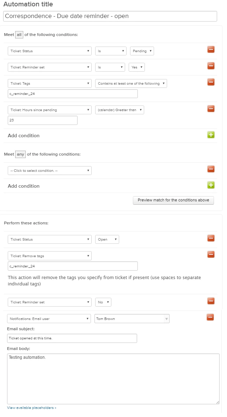Image resolution: width=227 pixels, height=417 pixels.
Task: Remove the Reminder set condition row
Action: point(211,66)
